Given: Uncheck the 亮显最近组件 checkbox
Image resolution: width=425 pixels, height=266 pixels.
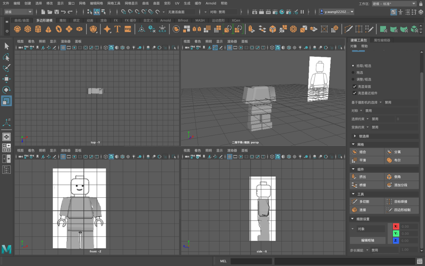Looking at the screenshot, I should point(354,93).
